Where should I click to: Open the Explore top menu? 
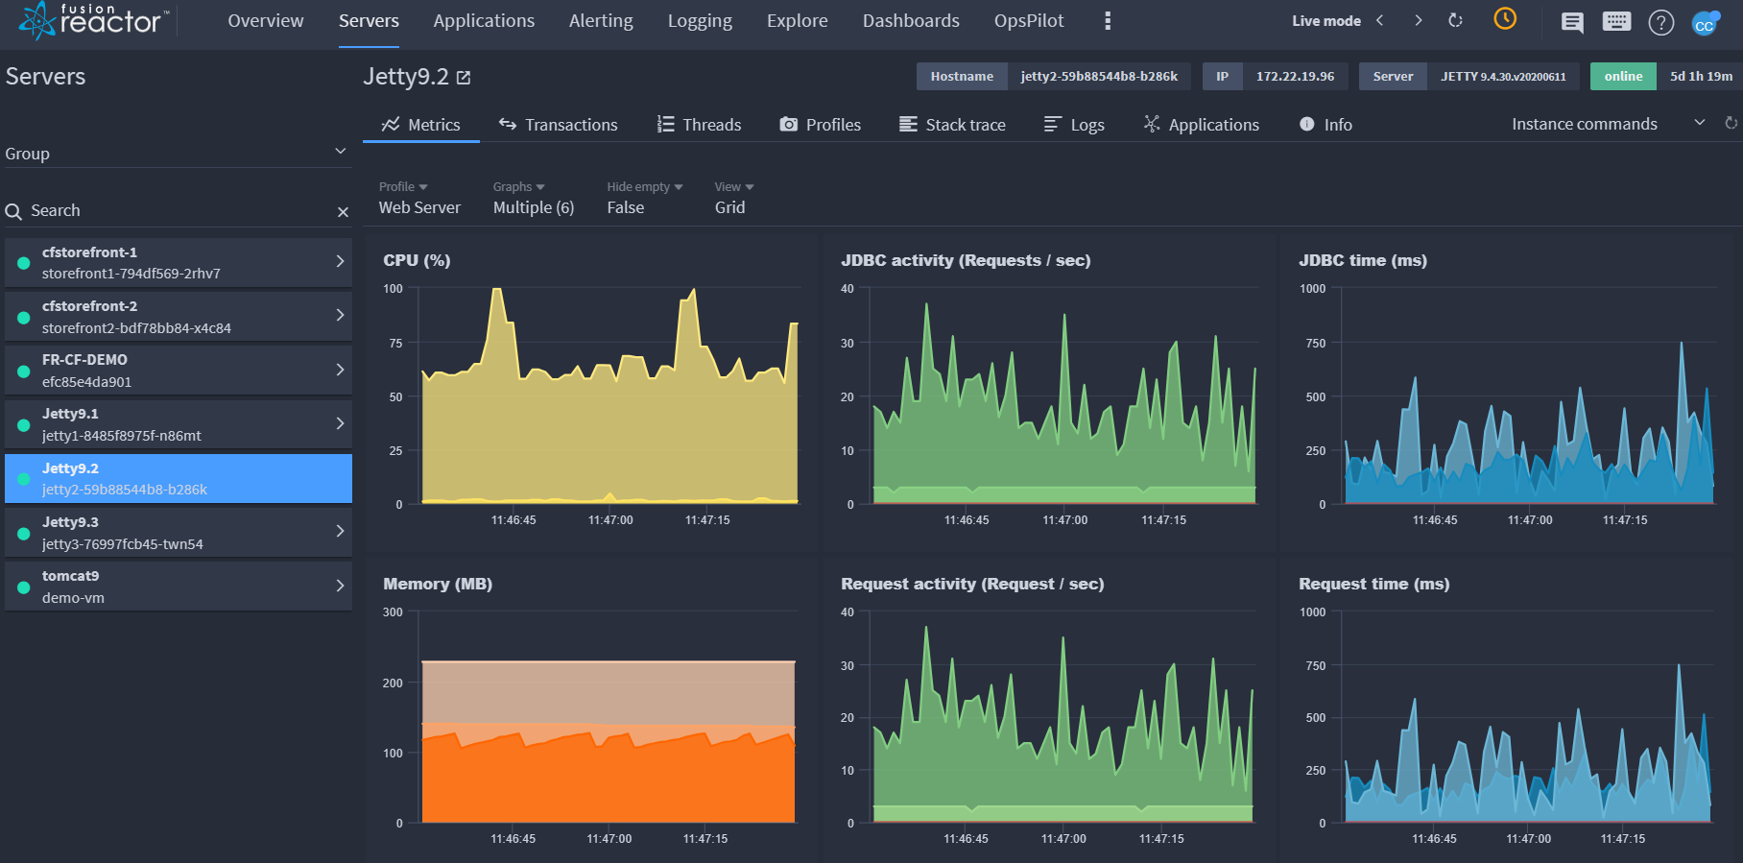pos(798,21)
